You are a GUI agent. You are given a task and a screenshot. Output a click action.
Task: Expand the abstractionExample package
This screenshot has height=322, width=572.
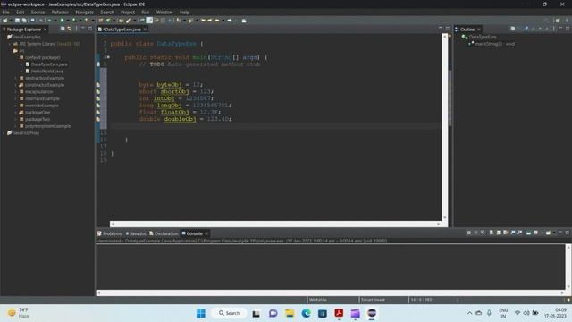coord(16,78)
